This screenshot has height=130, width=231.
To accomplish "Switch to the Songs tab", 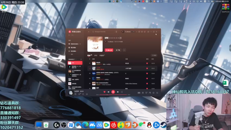I will [89, 55].
